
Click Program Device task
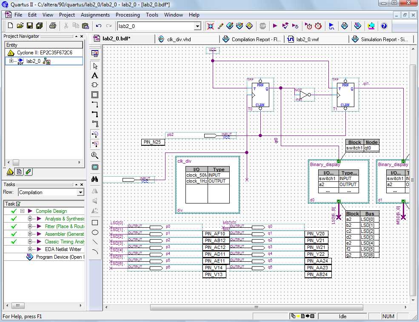point(55,257)
